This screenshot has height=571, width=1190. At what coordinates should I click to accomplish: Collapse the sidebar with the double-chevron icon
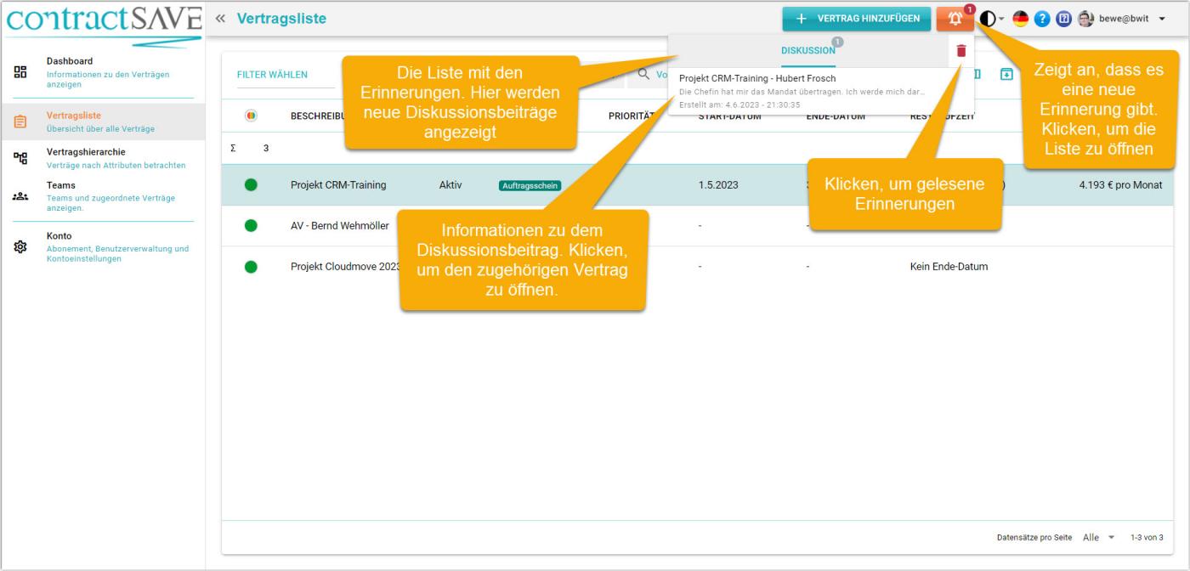point(221,19)
